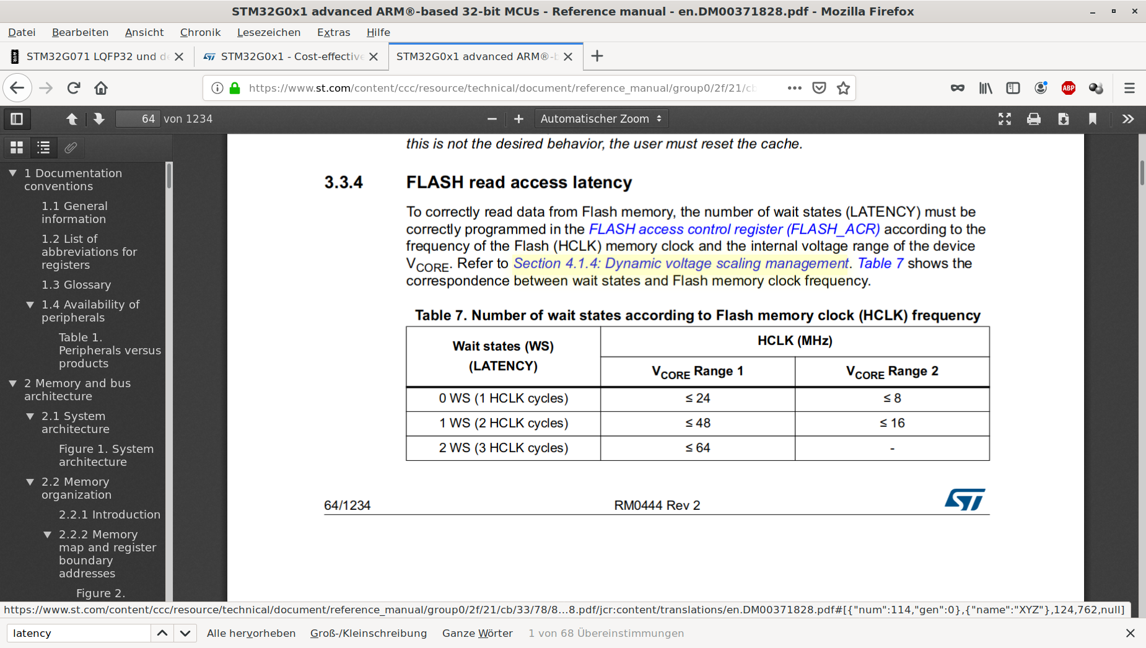This screenshot has height=648, width=1146.
Task: Open the Library bookmarks icon
Action: point(985,88)
